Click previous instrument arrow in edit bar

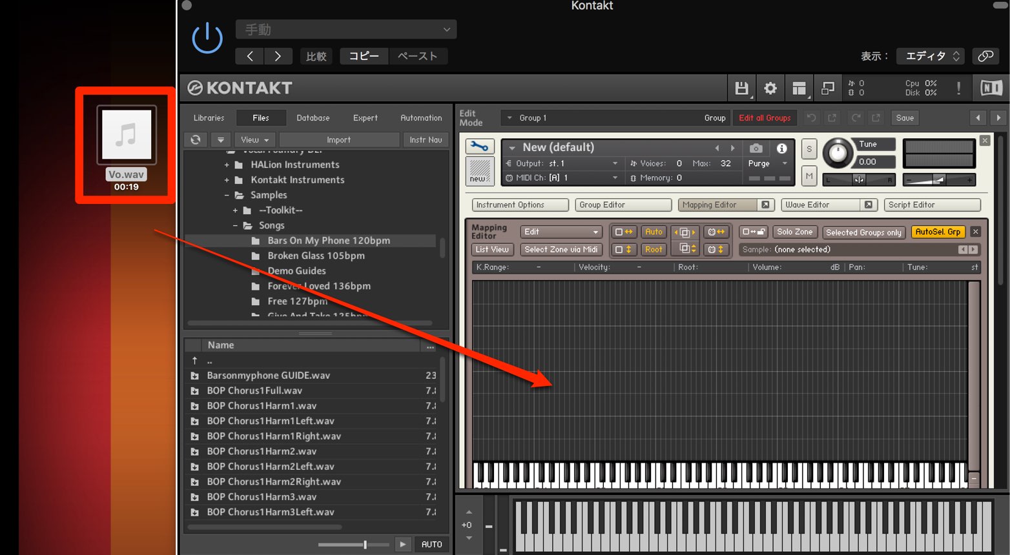[978, 117]
